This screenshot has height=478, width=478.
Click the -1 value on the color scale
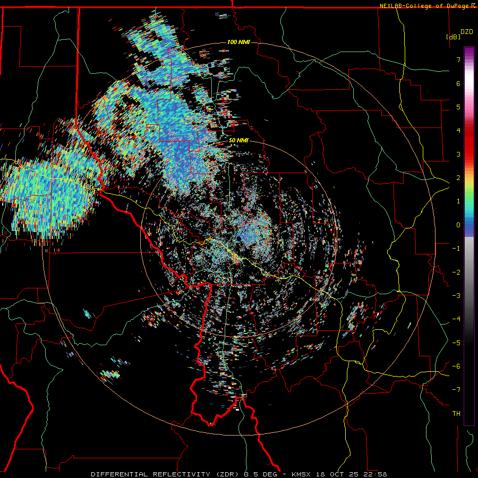pyautogui.click(x=456, y=249)
